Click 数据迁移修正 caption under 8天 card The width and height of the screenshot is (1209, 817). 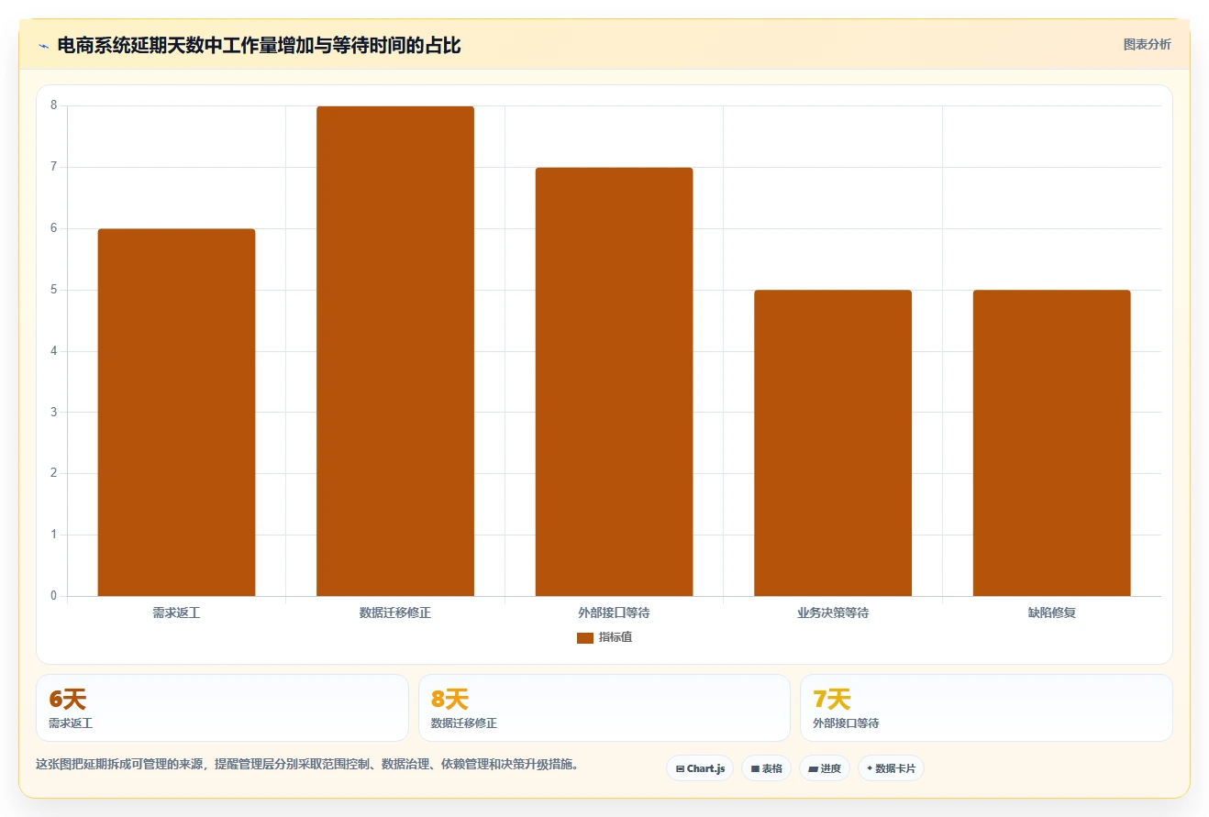pyautogui.click(x=464, y=723)
